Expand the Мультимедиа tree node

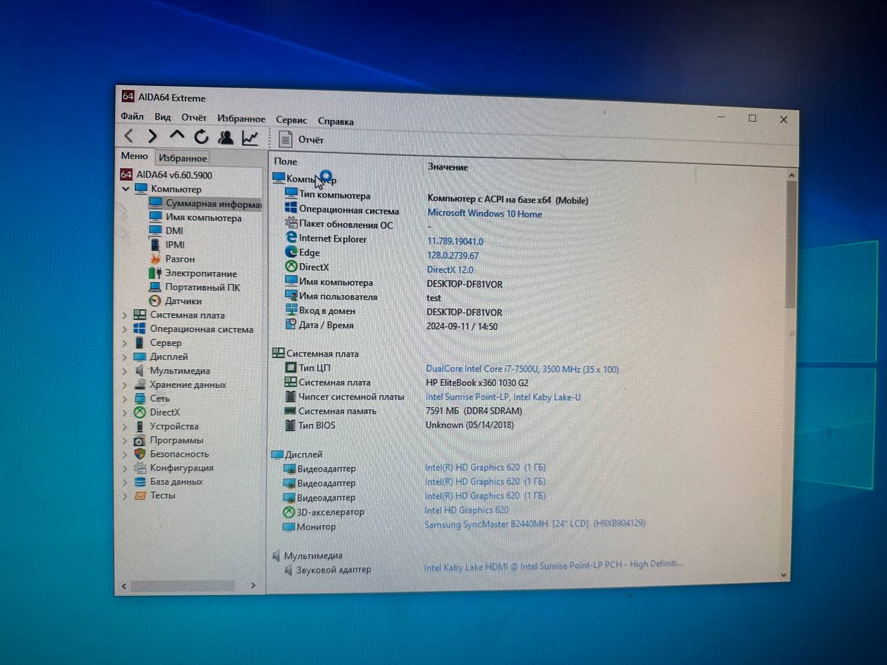point(125,371)
